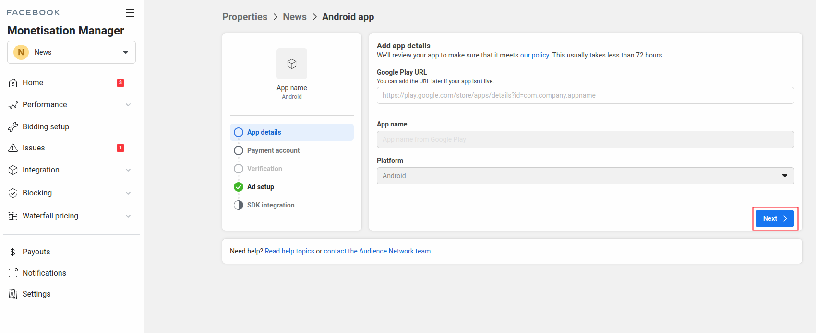Click the Google Play URL input field
This screenshot has width=816, height=333.
(585, 95)
